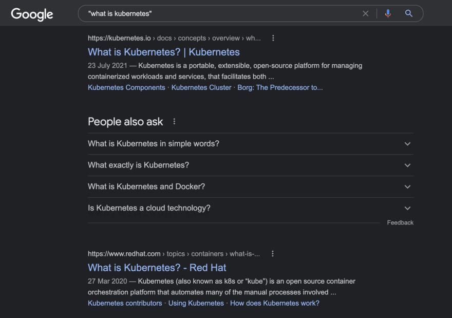Open options menu beside kubernetes.io result
Screen dimensions: 452x318
[273, 38]
